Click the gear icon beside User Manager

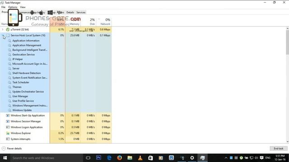9,96
